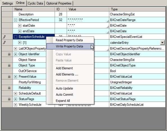The height and width of the screenshot is (131, 167).
Task: Click lock icon on PresentValue row
Action: coord(9,77)
